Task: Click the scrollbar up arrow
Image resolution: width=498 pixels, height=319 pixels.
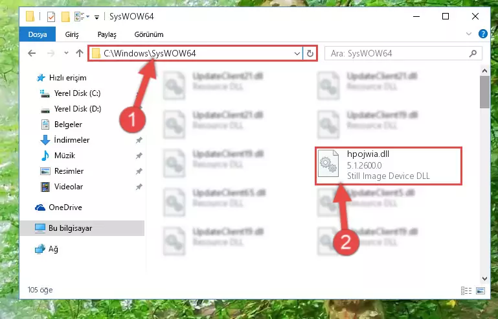Action: coord(484,71)
